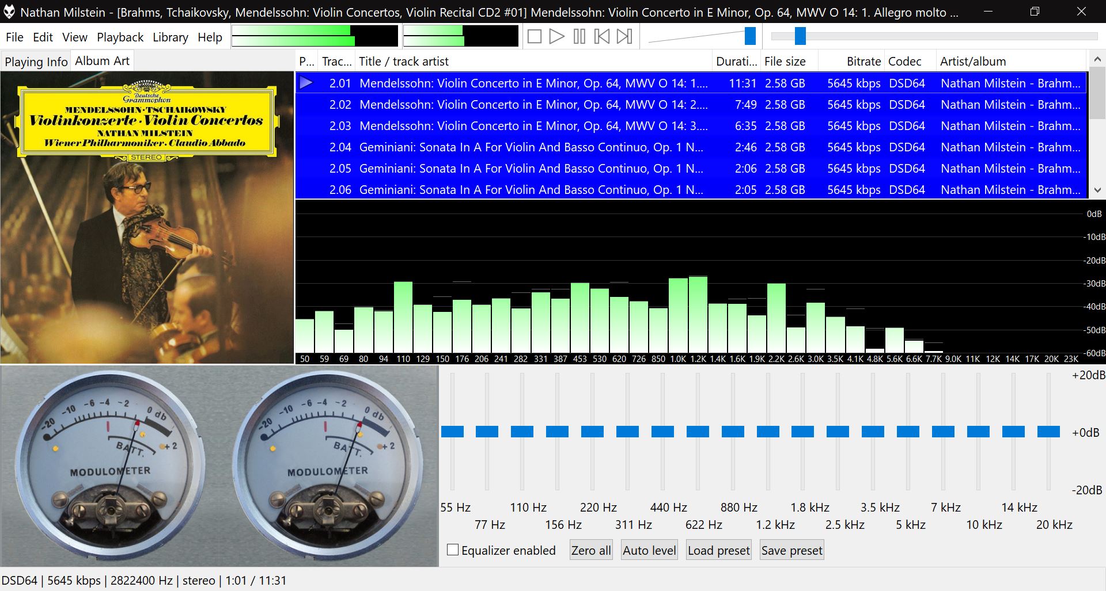Click the playlist scrollbar up arrow
This screenshot has width=1106, height=591.
pyautogui.click(x=1097, y=60)
